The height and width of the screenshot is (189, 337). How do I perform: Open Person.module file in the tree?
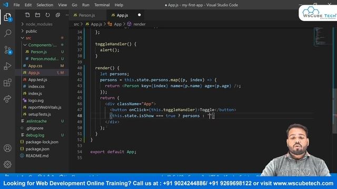(44, 59)
